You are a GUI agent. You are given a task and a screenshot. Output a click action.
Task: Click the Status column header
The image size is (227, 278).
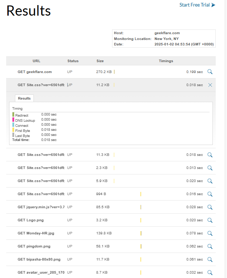73,61
